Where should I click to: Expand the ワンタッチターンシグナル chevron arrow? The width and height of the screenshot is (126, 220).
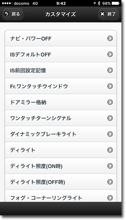click(110, 118)
